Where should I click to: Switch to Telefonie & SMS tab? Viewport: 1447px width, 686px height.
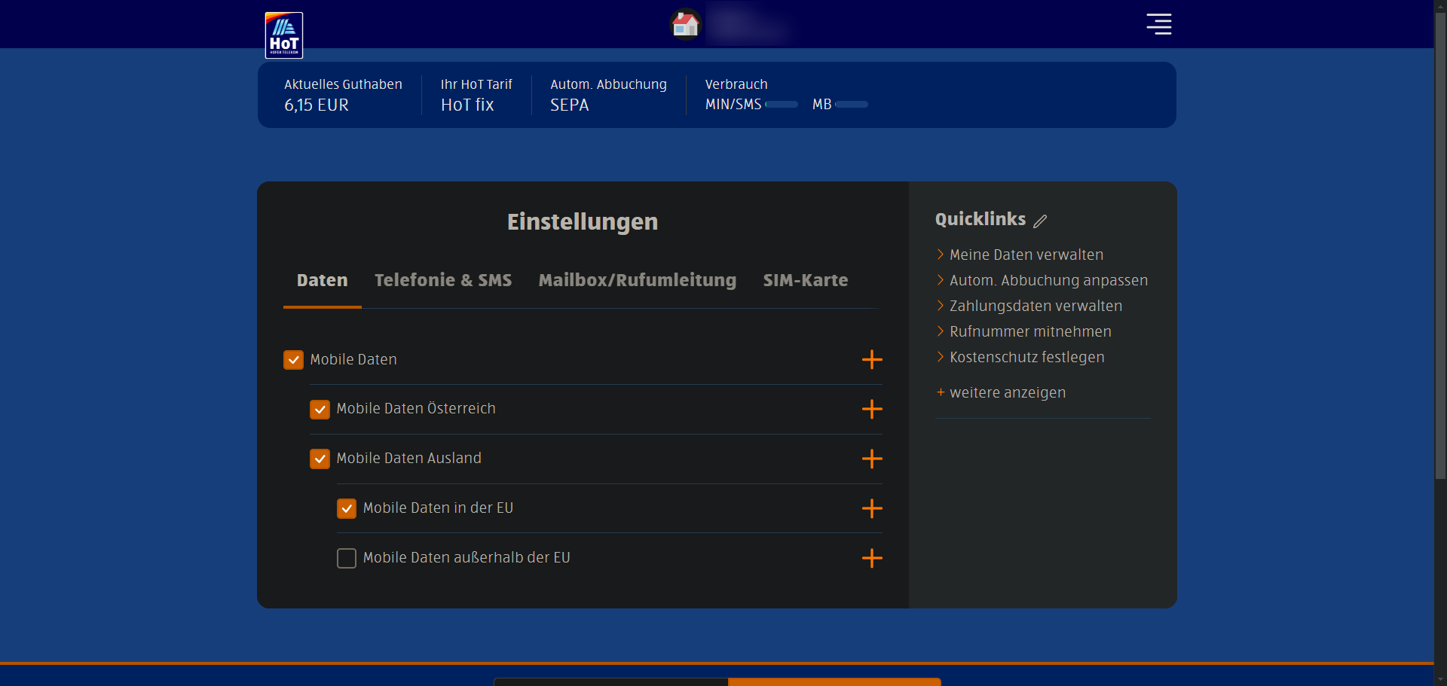[443, 280]
